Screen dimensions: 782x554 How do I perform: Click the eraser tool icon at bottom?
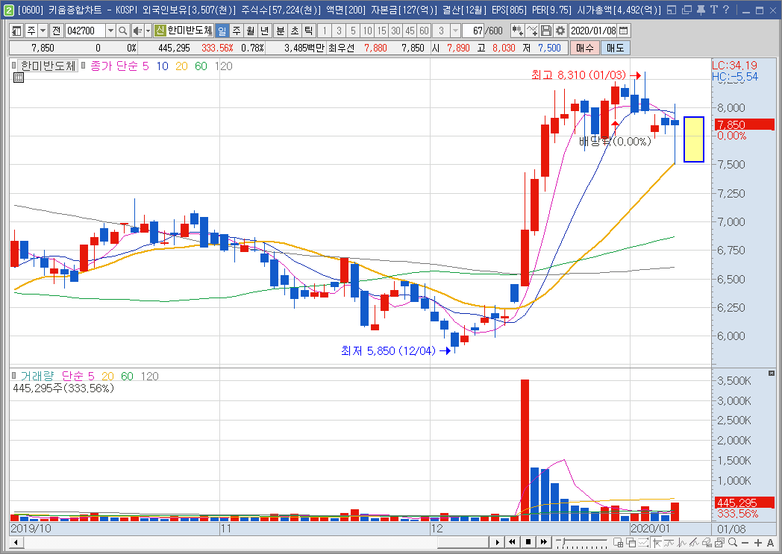coord(707,543)
